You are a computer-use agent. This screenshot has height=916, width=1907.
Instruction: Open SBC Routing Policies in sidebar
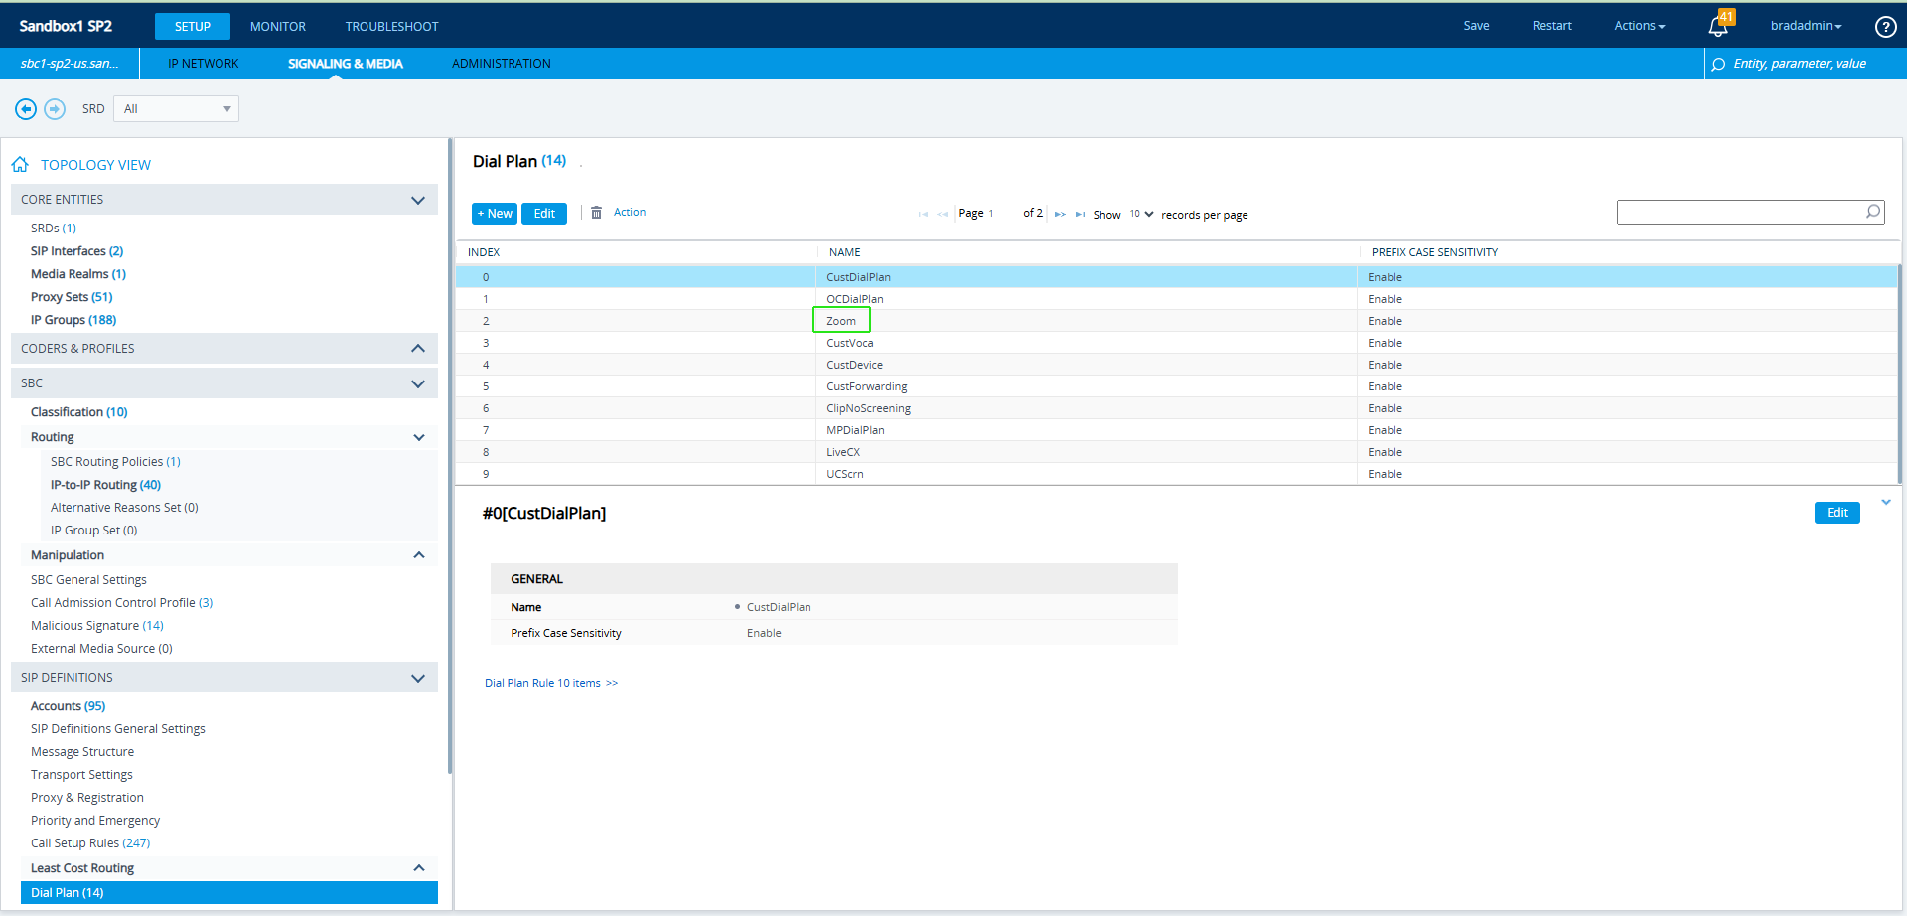point(115,462)
